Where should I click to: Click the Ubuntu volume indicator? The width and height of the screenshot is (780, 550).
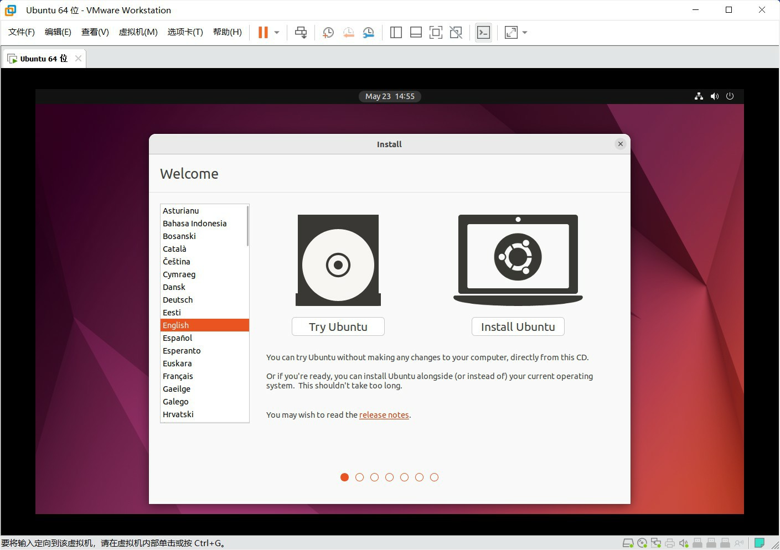715,96
